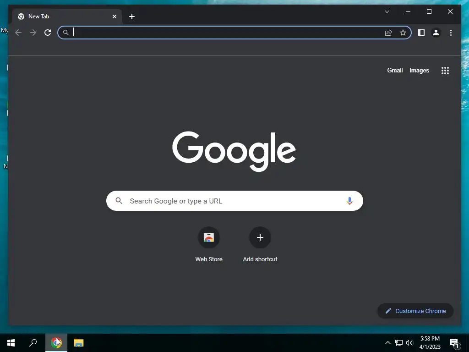The image size is (469, 352).
Task: Open the Images link
Action: [x=419, y=70]
